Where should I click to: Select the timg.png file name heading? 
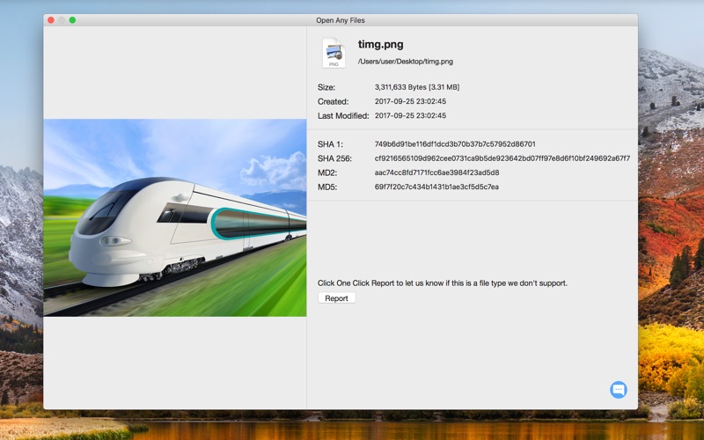point(380,44)
